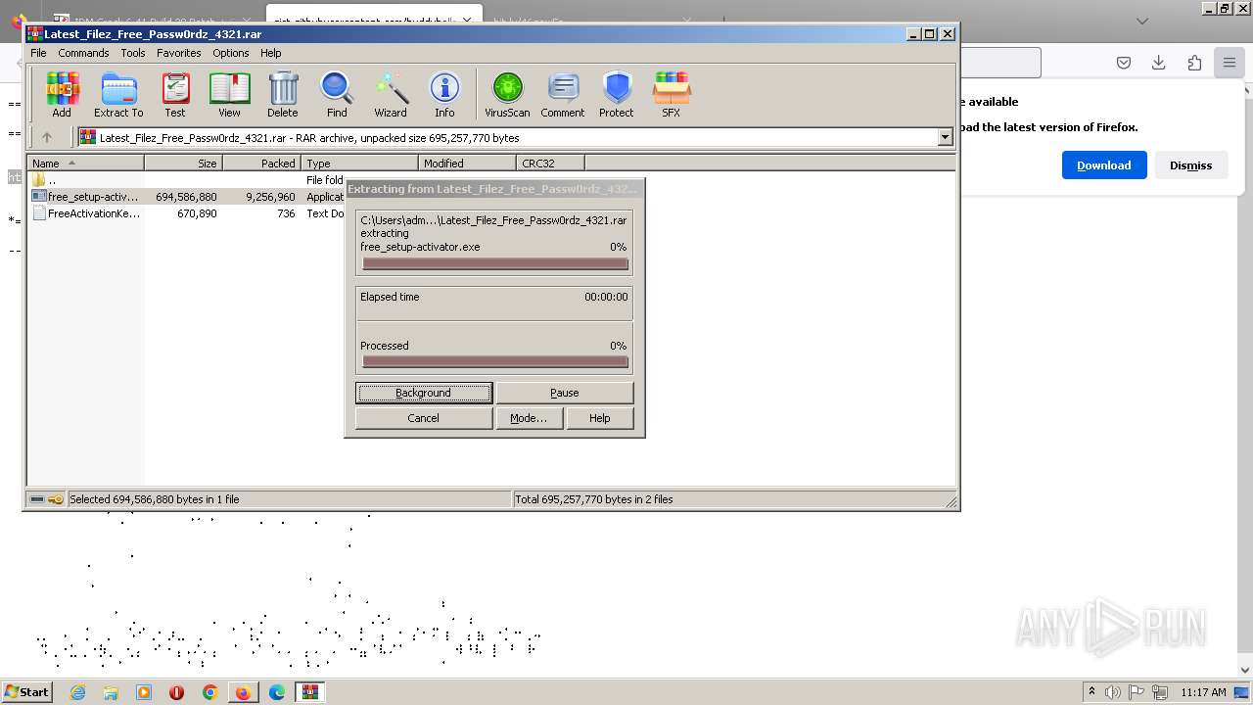Click Help button in extraction dialog
The width and height of the screenshot is (1253, 705).
click(x=600, y=418)
